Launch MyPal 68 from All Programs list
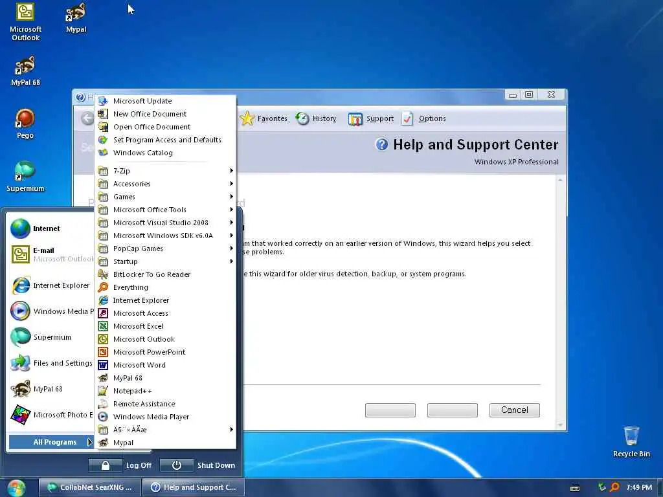Screen dimensions: 663x497 coord(165,378)
